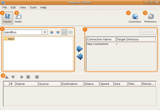Image resolution: width=160 pixels, height=110 pixels.
Task: Click the Name column header
Action: tap(27, 84)
